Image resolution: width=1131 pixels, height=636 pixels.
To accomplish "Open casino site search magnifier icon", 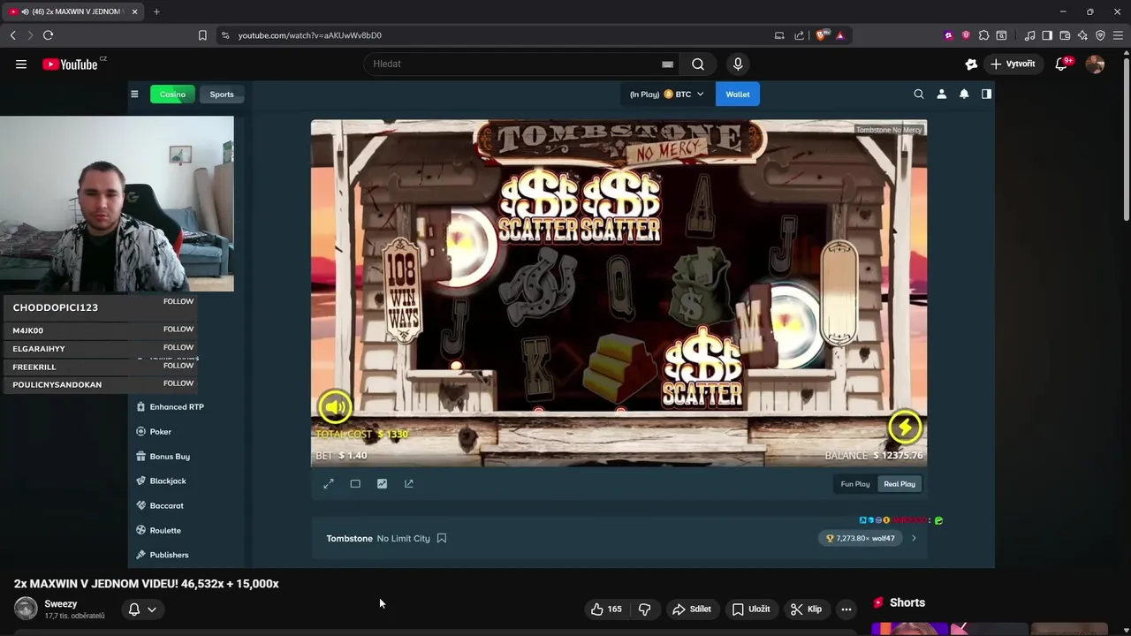I will [x=919, y=94].
